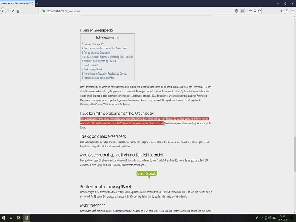Reload the current page
The width and height of the screenshot is (296, 222).
coord(13,11)
